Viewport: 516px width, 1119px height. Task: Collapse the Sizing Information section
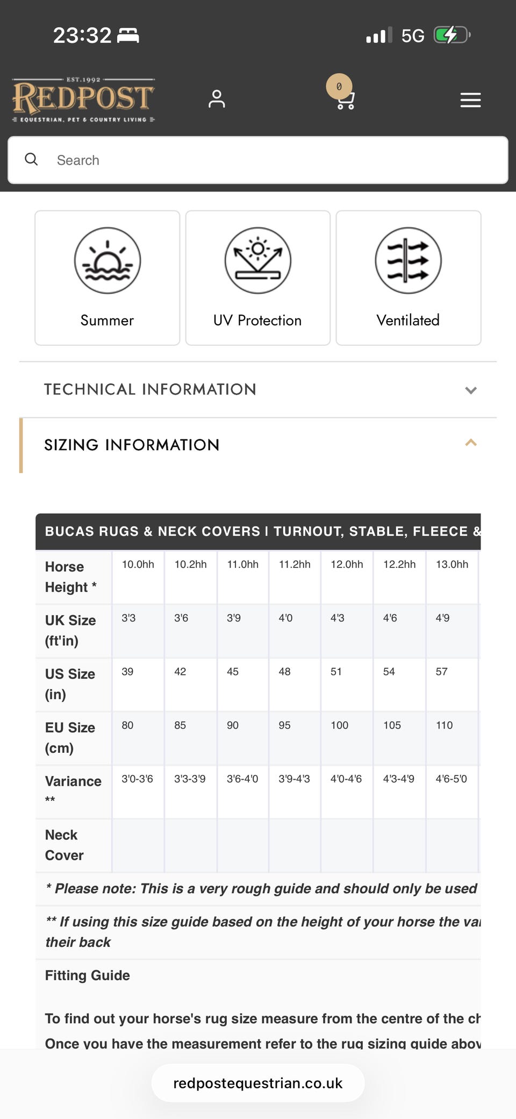click(258, 445)
